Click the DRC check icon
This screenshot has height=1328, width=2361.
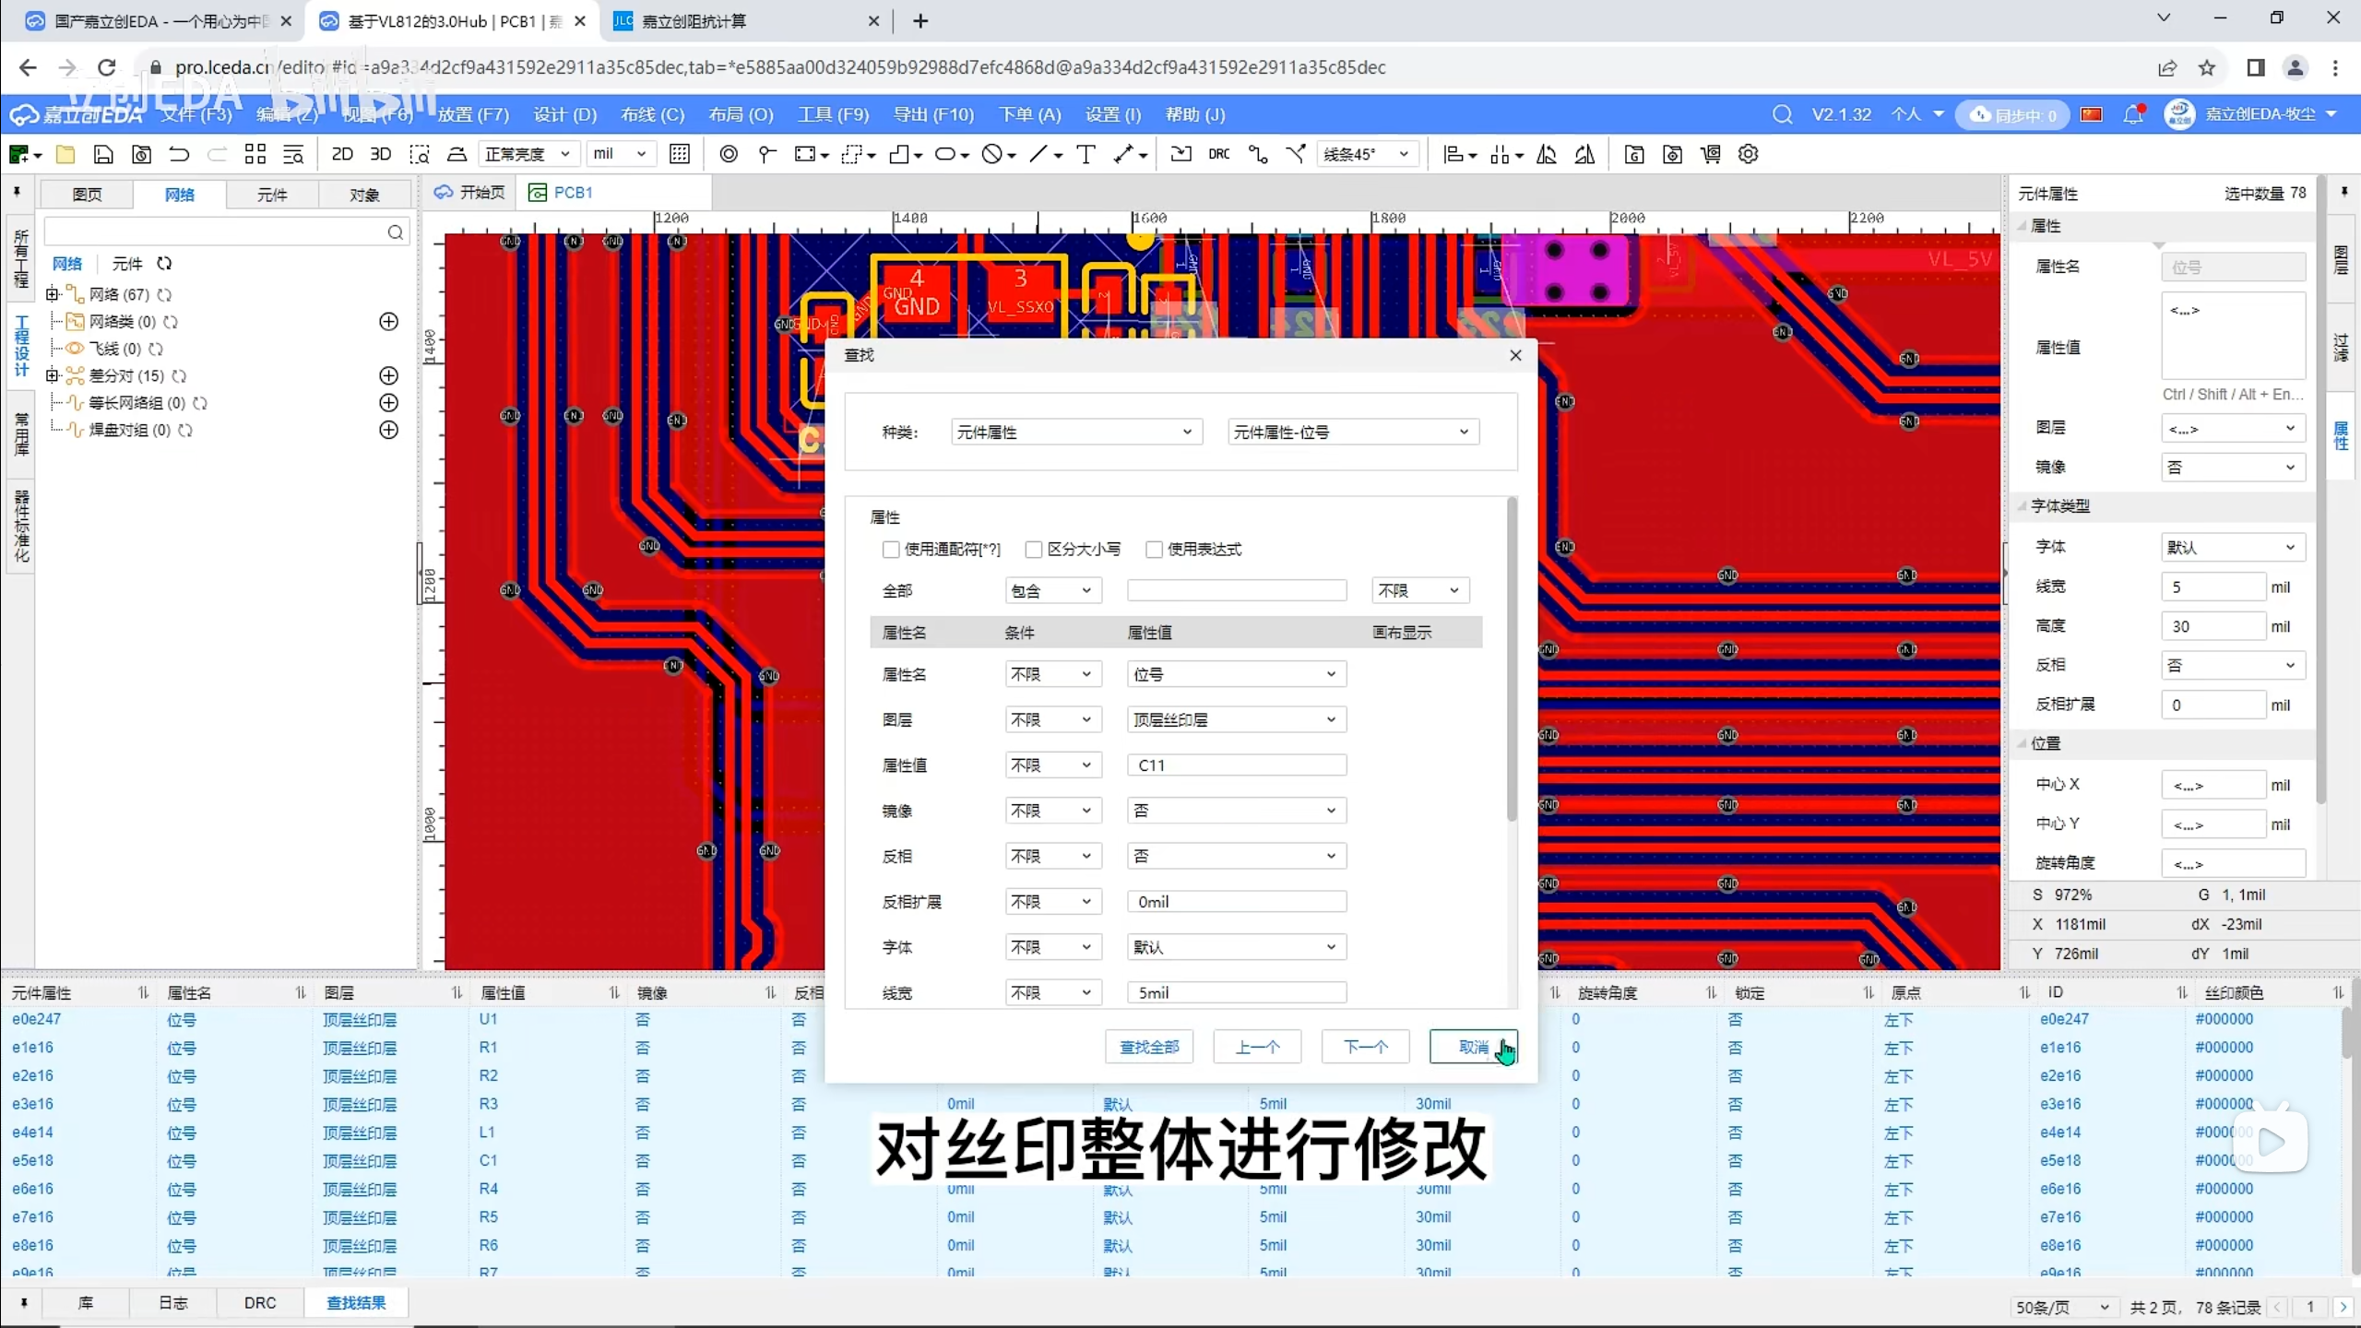click(x=1218, y=154)
